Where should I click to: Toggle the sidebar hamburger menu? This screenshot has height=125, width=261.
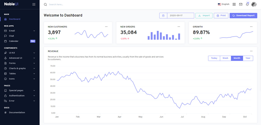tap(34, 4)
